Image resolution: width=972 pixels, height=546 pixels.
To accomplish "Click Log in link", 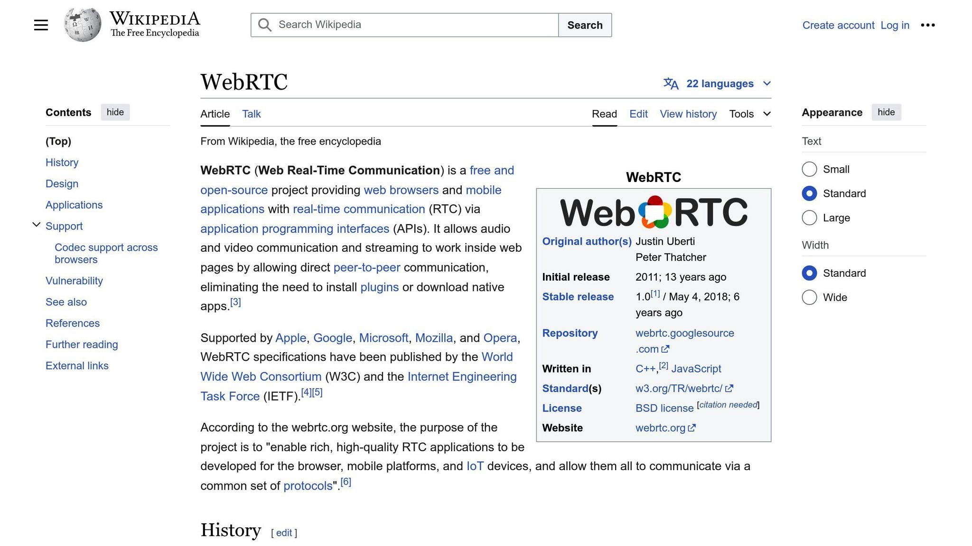I will (895, 25).
